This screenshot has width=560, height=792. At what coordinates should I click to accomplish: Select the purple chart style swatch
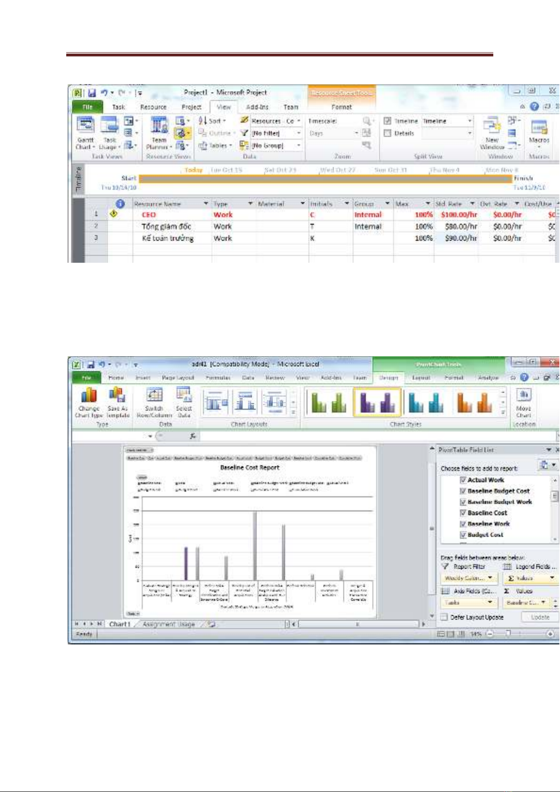click(x=377, y=403)
